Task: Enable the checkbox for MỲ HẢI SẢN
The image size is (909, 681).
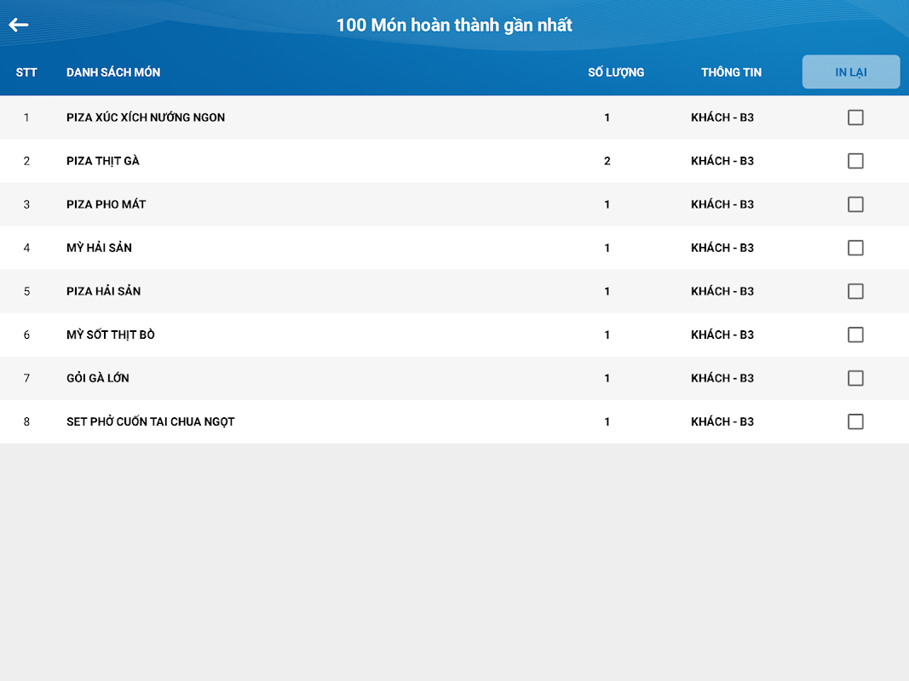Action: point(855,248)
